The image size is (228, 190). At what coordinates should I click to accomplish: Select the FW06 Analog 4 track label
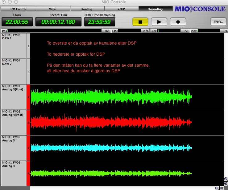click(x=14, y=173)
